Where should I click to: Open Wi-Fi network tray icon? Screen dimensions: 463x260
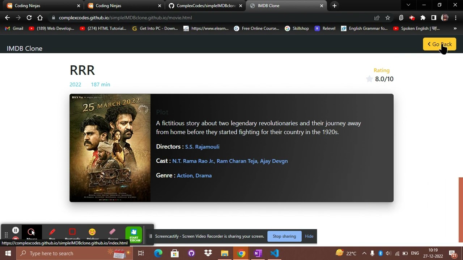[397, 253]
